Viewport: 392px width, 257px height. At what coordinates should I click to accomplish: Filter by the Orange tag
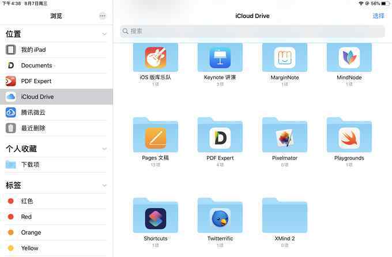[56, 232]
